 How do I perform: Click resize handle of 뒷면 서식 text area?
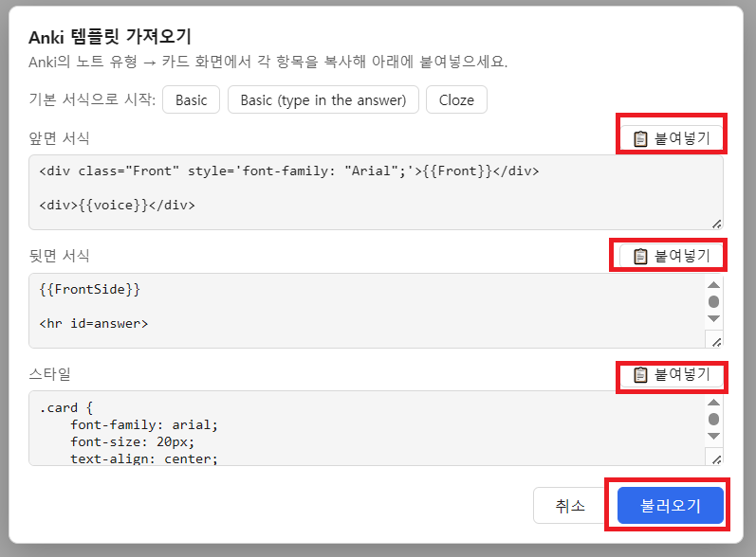717,342
